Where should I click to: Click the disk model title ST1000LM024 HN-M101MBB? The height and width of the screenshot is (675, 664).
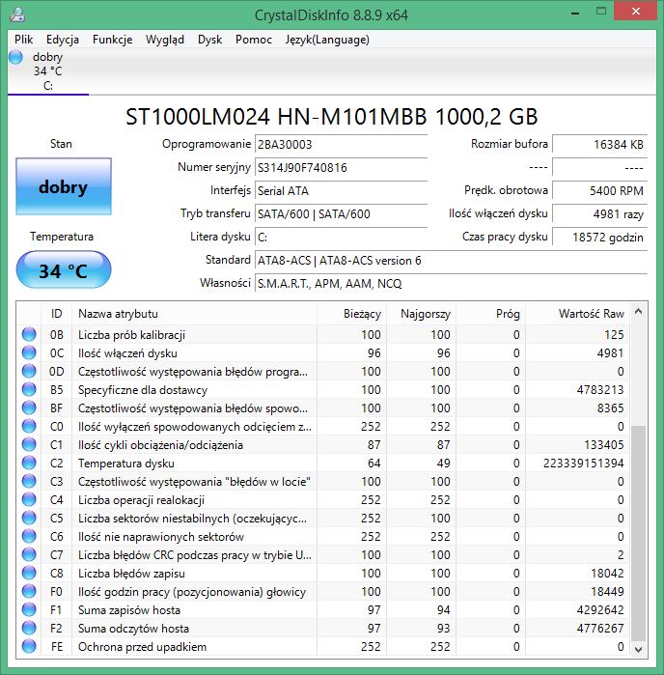coord(331,117)
